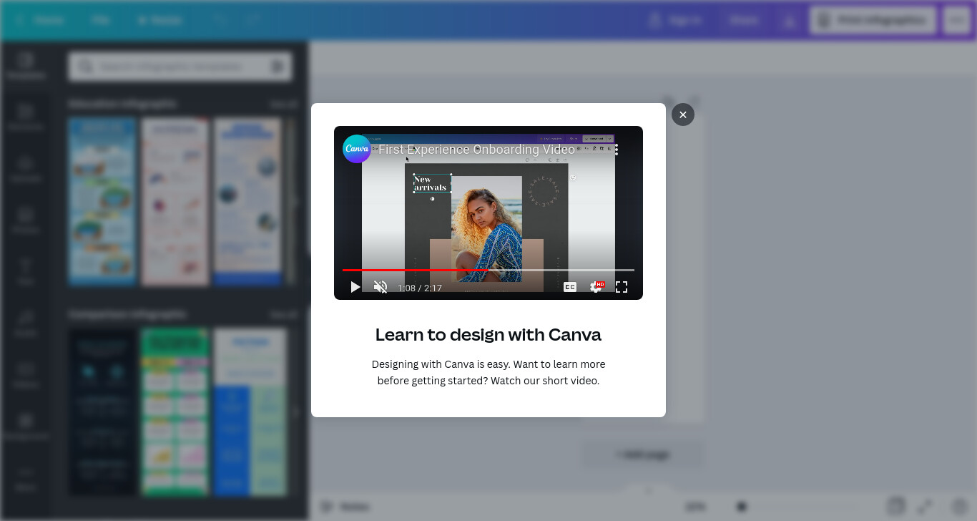The height and width of the screenshot is (521, 977).
Task: Play the onboarding video
Action: (x=355, y=287)
